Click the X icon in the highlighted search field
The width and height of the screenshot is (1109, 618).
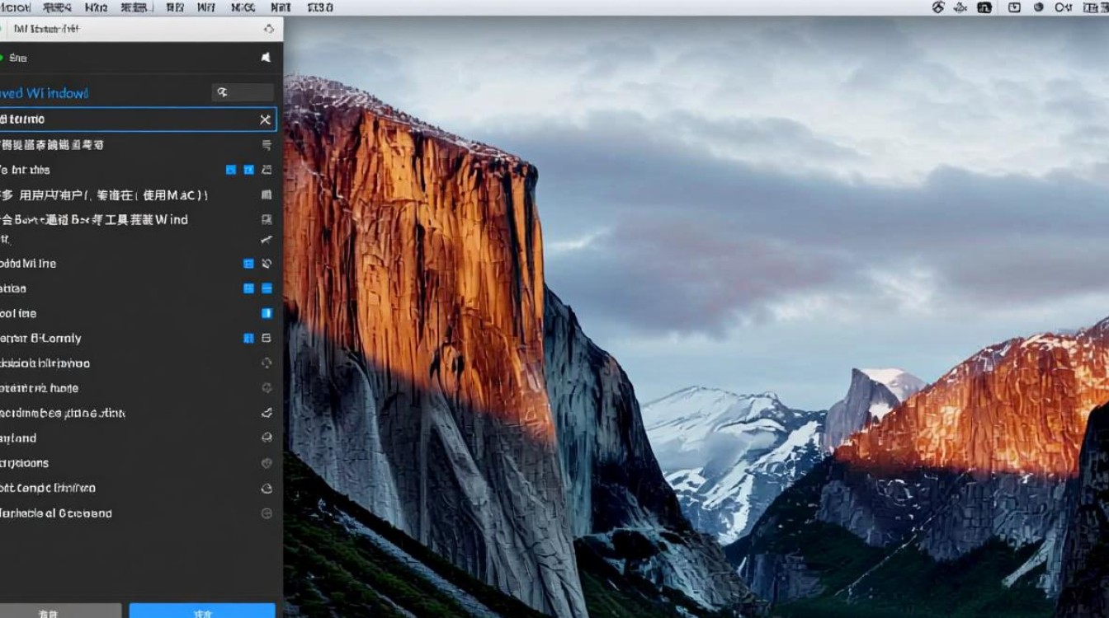[x=265, y=119]
